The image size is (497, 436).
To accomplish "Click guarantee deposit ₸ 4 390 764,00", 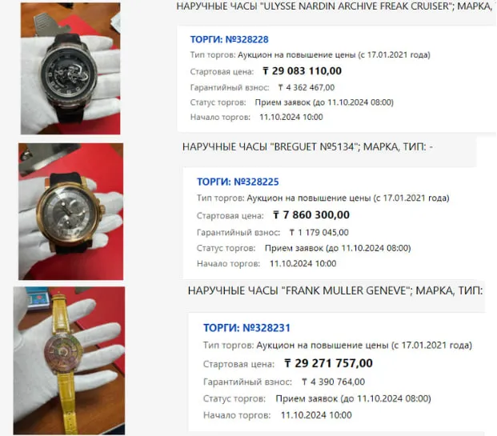I will 333,382.
